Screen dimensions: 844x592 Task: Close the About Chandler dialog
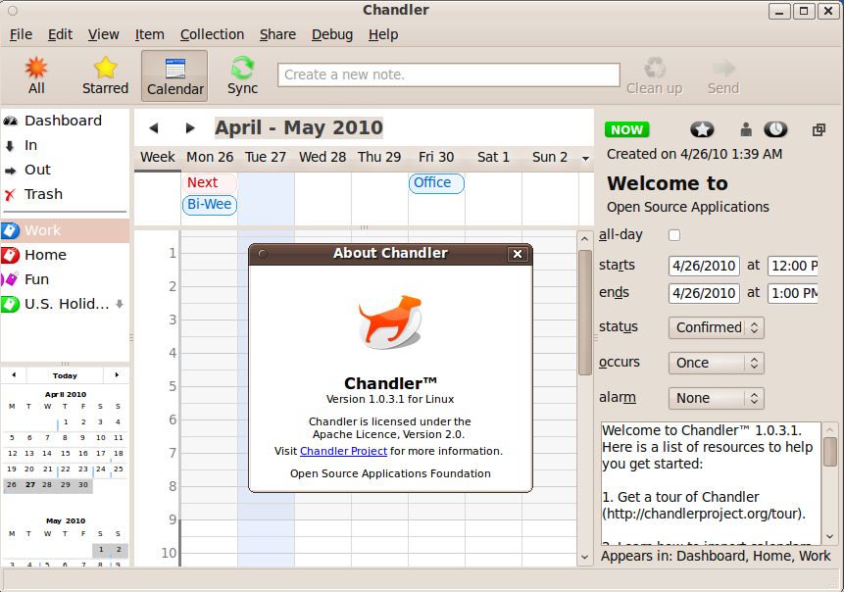tap(518, 254)
